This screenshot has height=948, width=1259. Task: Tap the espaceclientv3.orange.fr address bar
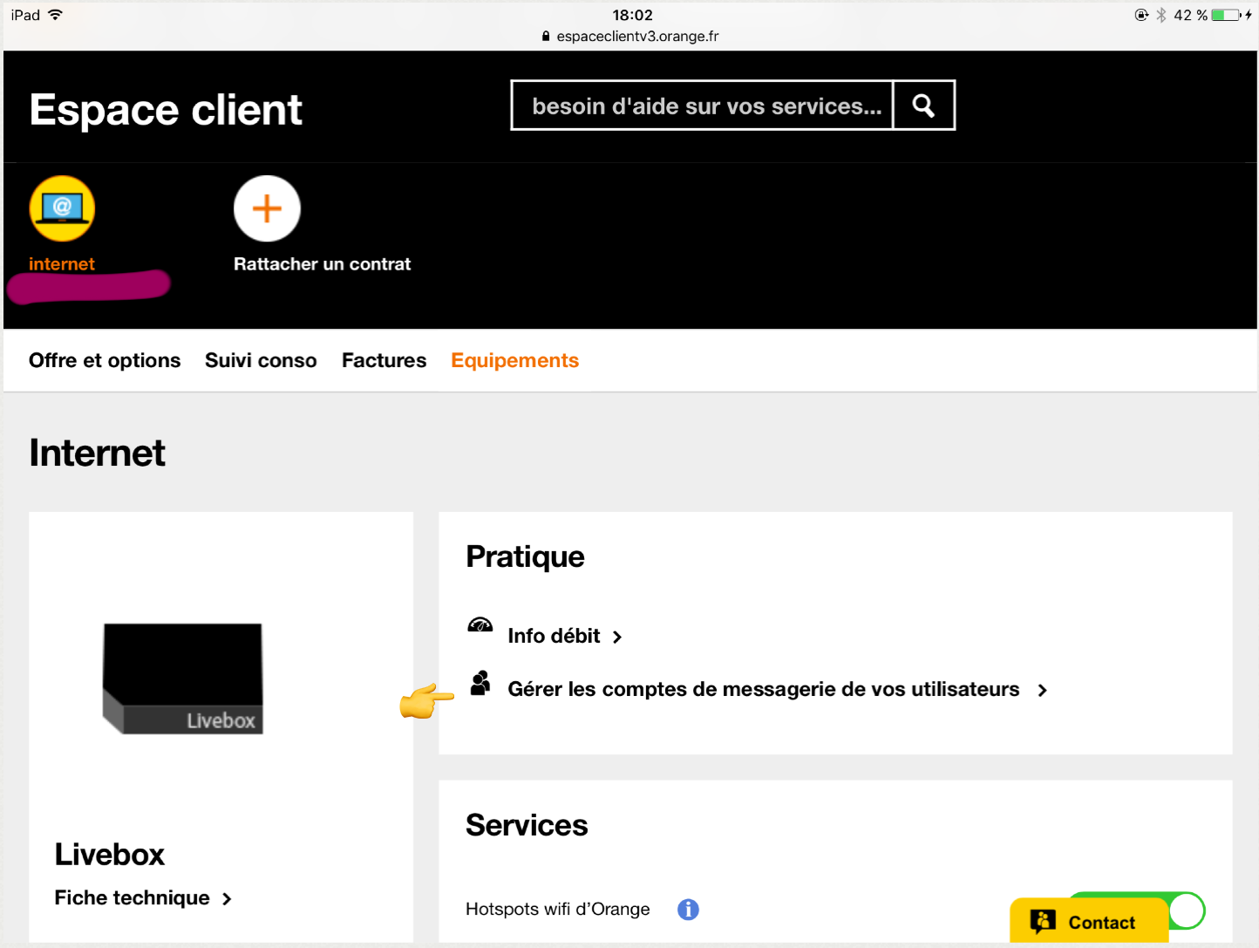[x=637, y=36]
